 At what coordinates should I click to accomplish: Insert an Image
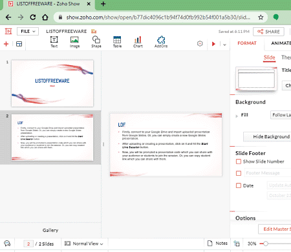click(x=74, y=42)
